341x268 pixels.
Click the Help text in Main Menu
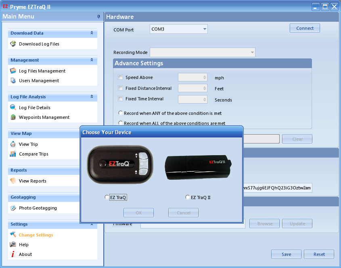tap(24, 245)
